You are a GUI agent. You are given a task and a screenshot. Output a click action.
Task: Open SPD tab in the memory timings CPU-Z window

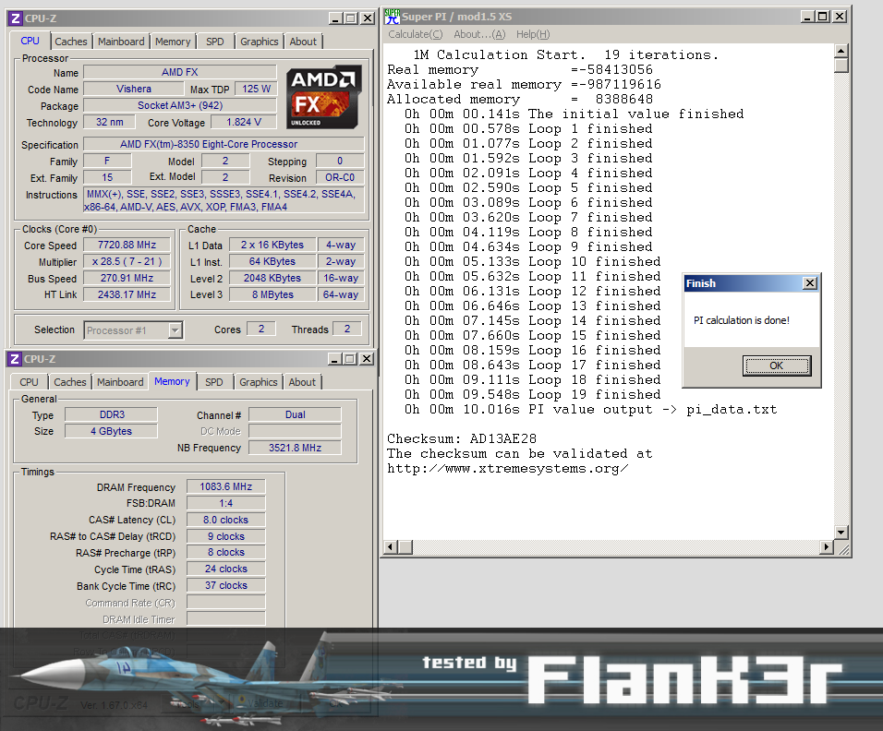coord(214,382)
